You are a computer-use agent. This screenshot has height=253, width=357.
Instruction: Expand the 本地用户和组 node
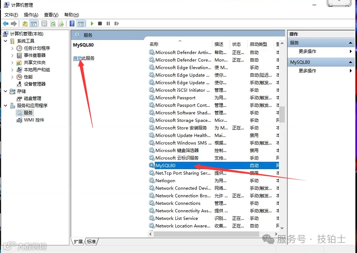(x=12, y=70)
